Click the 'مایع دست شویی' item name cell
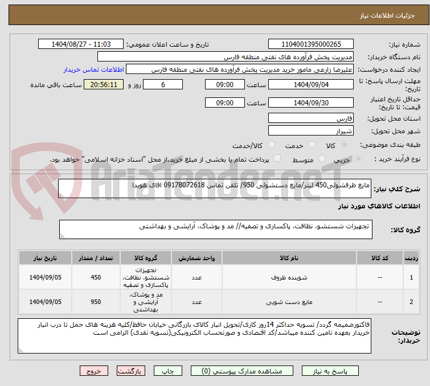 [x=289, y=302]
